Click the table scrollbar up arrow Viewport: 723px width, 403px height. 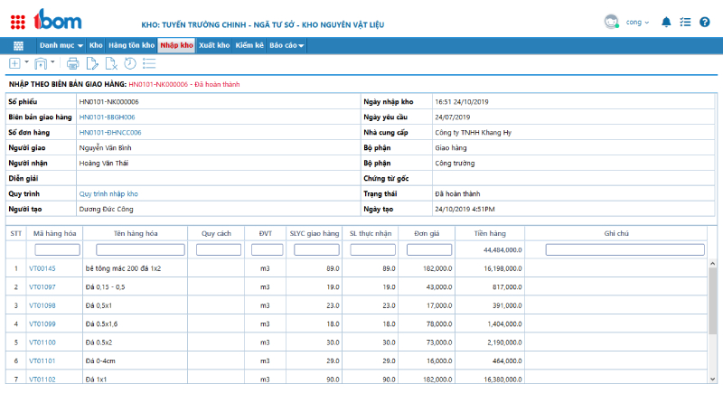(712, 264)
